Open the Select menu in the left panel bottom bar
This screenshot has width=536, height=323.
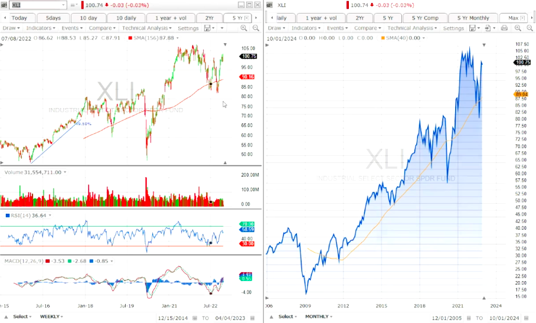[x=22, y=317]
